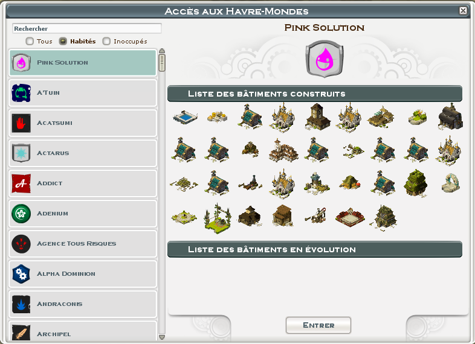Image resolution: width=475 pixels, height=344 pixels.
Task: Click the stone arch portal building icon
Action: (x=450, y=183)
